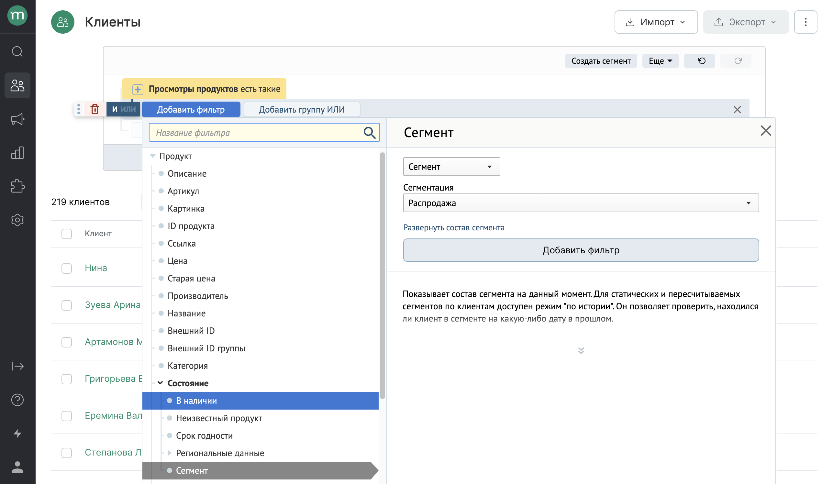
Task: Check the checkbox for Григорьева
Action: (66, 379)
